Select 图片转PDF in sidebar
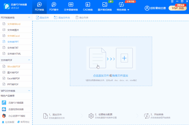This screenshot has height=125, width=189. [x=16, y=72]
